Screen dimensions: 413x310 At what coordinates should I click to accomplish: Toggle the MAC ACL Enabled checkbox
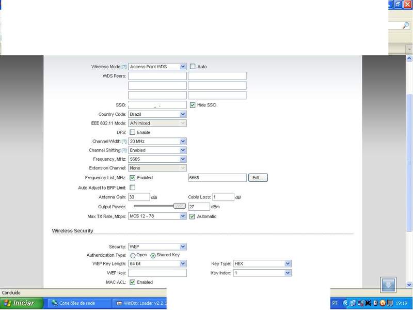[133, 282]
